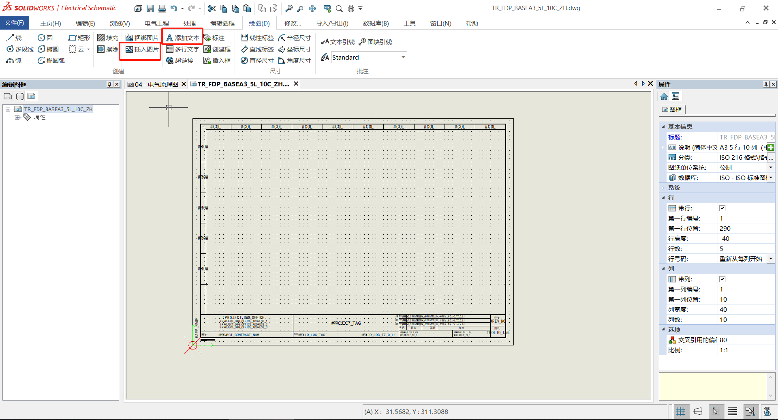Screen dimensions: 778x420
Task: Click 插入图片 to insert a picture
Action: (x=142, y=49)
